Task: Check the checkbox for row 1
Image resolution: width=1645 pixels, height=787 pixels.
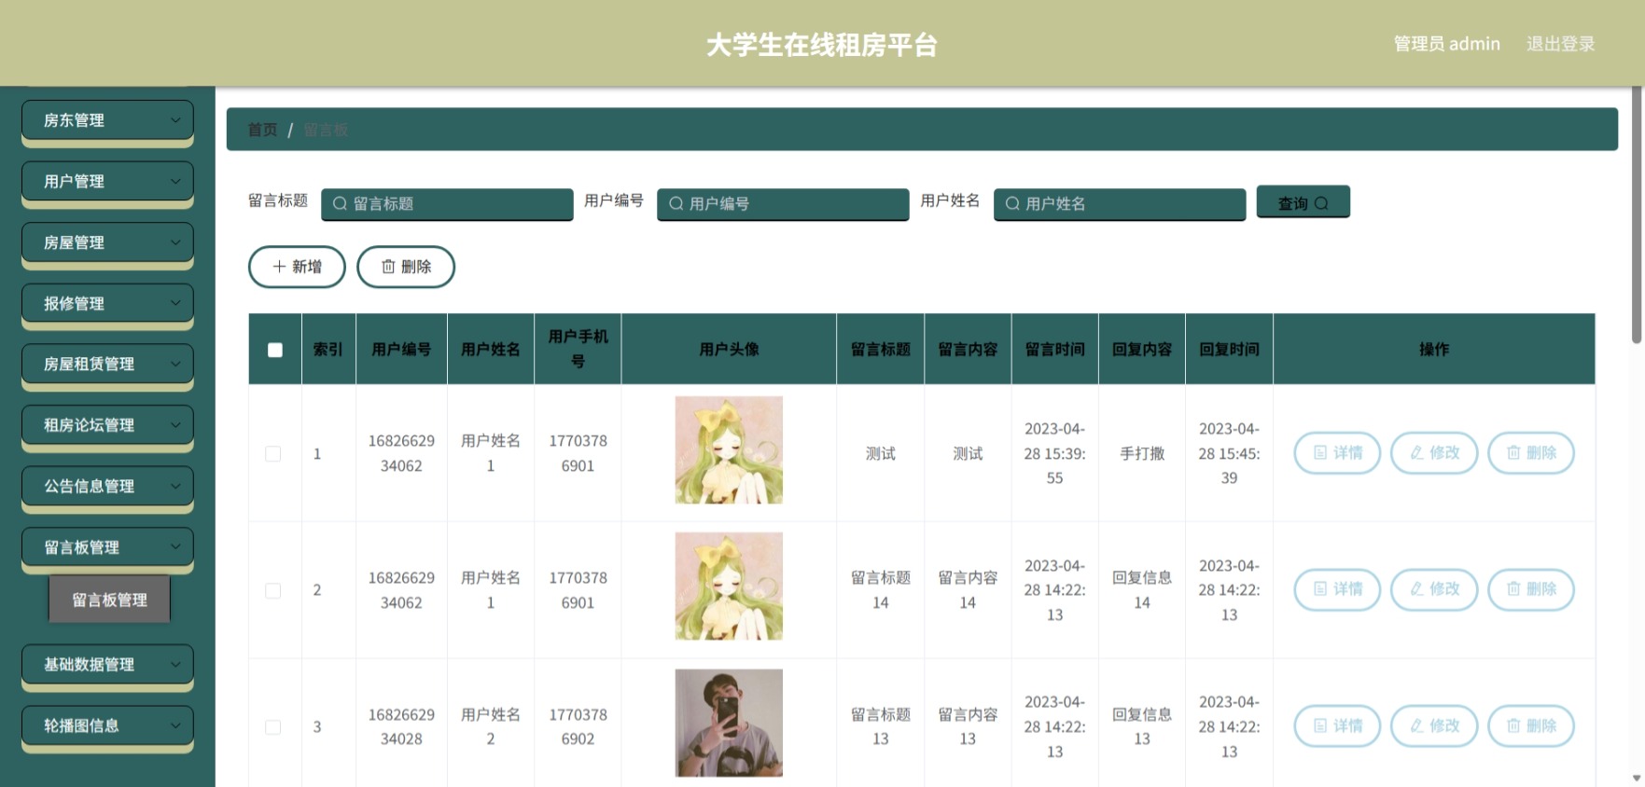Action: click(x=273, y=454)
